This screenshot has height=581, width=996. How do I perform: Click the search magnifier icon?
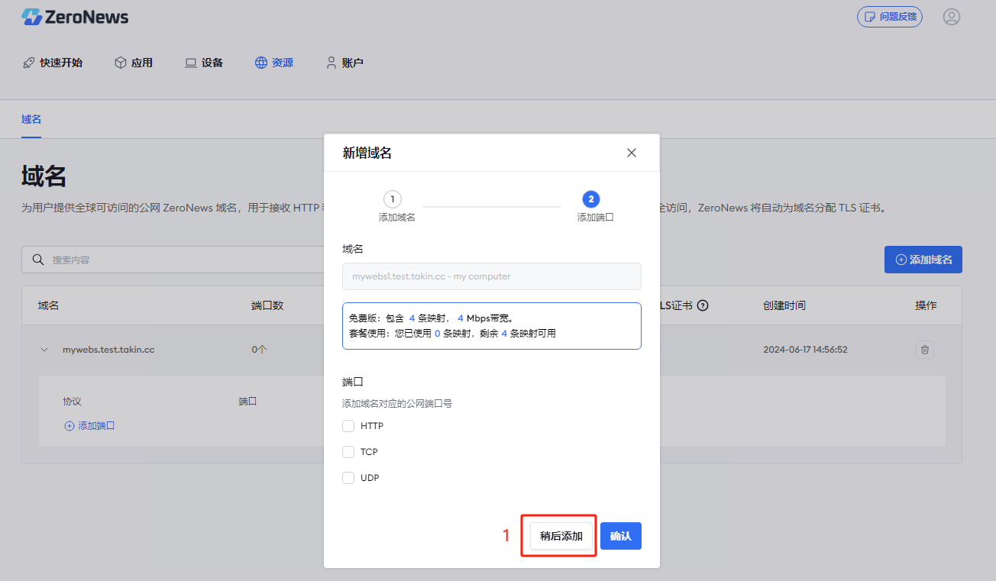[x=37, y=260]
